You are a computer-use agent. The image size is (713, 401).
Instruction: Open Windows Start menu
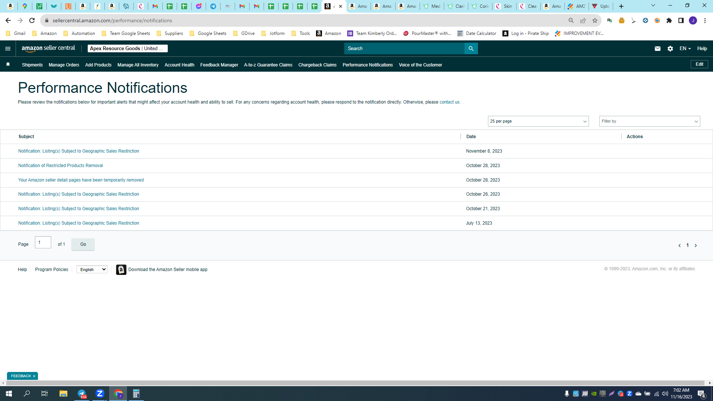coord(9,394)
